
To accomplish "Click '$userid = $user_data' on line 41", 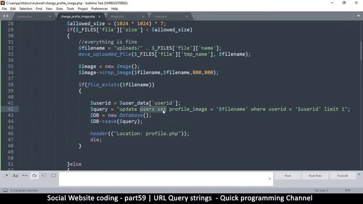I will click(x=120, y=103).
